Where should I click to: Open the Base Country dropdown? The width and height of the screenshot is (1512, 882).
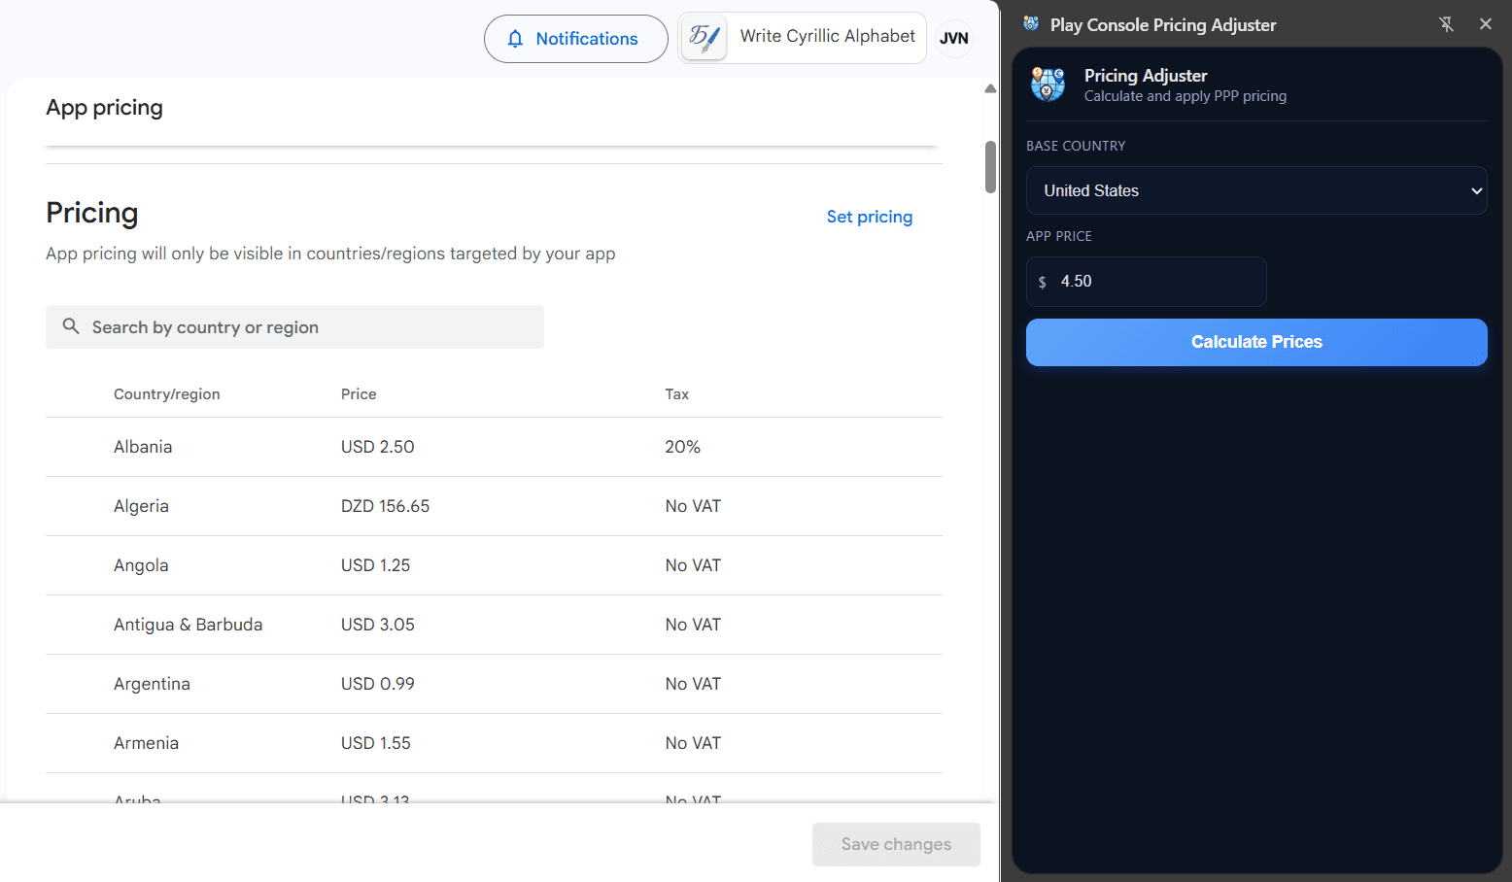point(1256,190)
